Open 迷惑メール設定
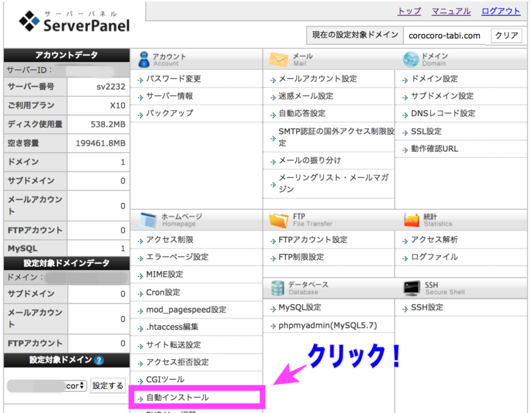This screenshot has height=413, width=531. pos(306,96)
